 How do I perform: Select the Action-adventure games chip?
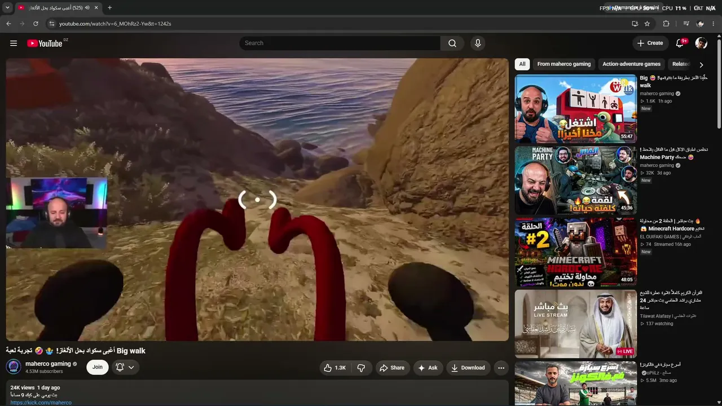631,64
